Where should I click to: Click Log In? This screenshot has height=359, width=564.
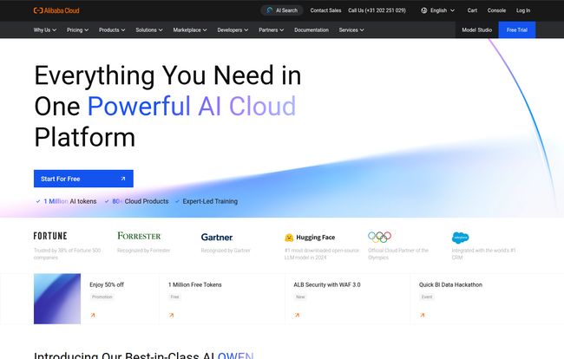tap(523, 10)
